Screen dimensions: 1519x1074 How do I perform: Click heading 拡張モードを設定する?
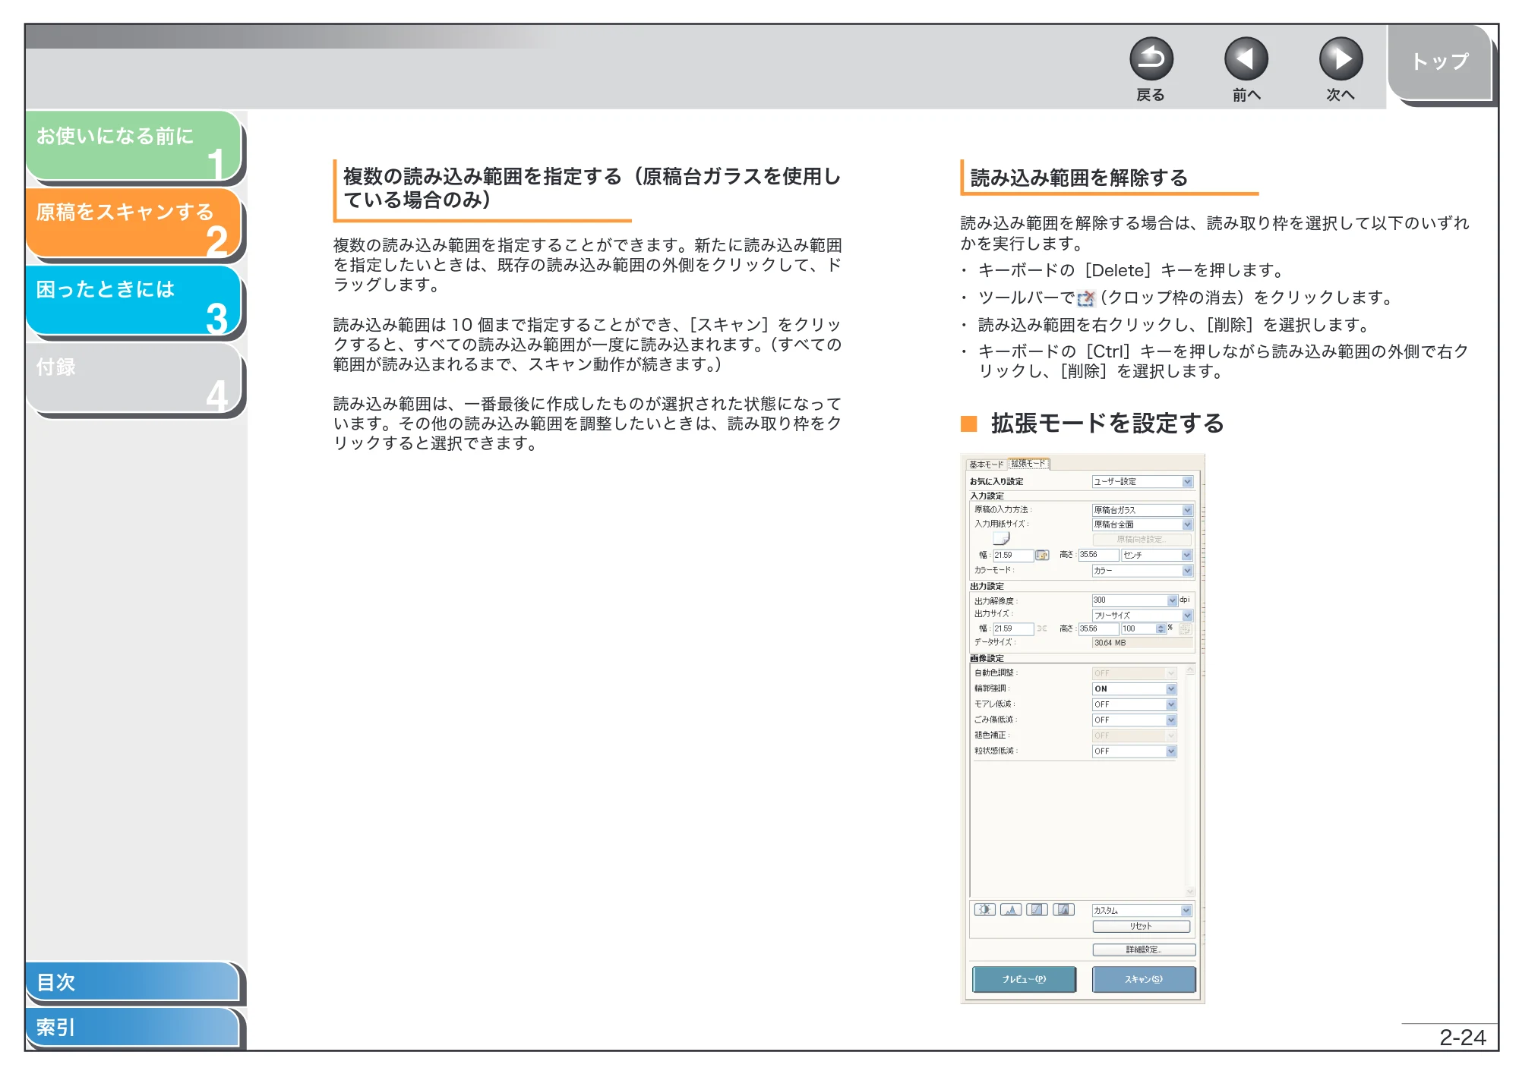click(x=1107, y=423)
